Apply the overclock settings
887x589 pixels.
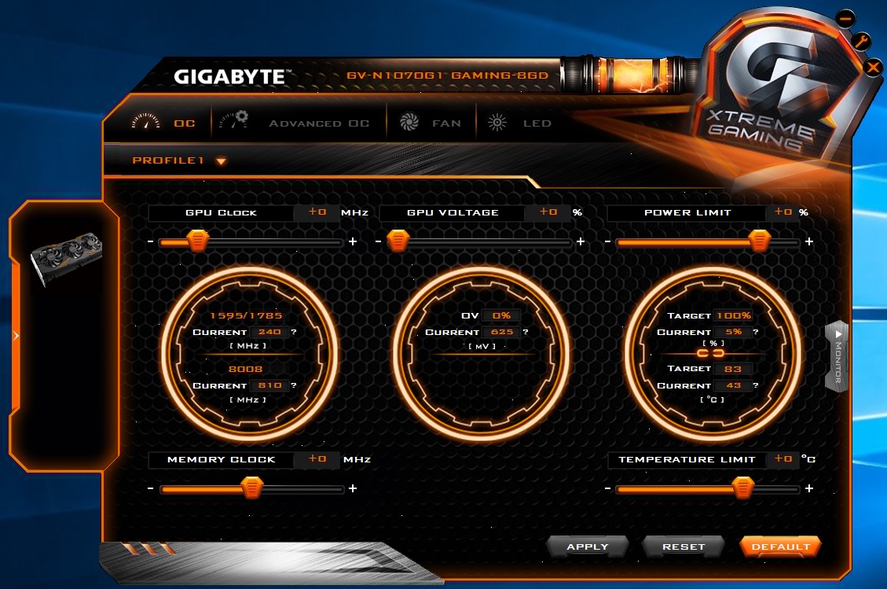(588, 547)
